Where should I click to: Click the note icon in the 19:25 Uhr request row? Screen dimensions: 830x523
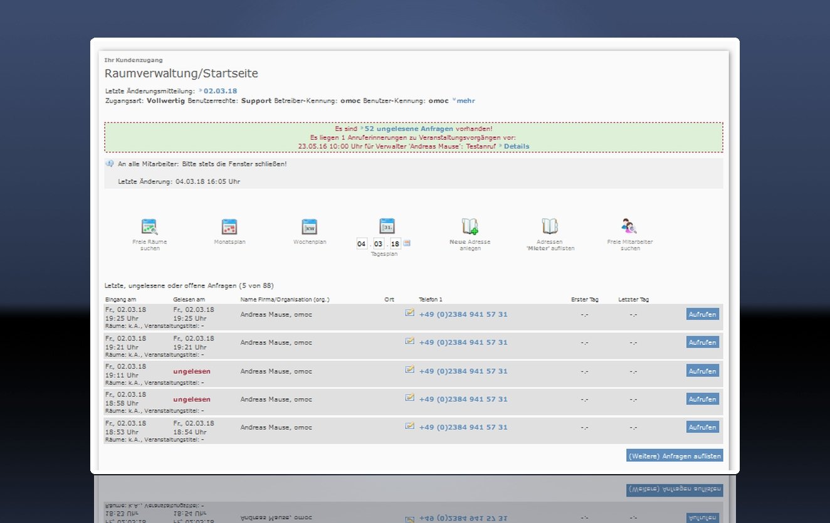click(x=410, y=312)
